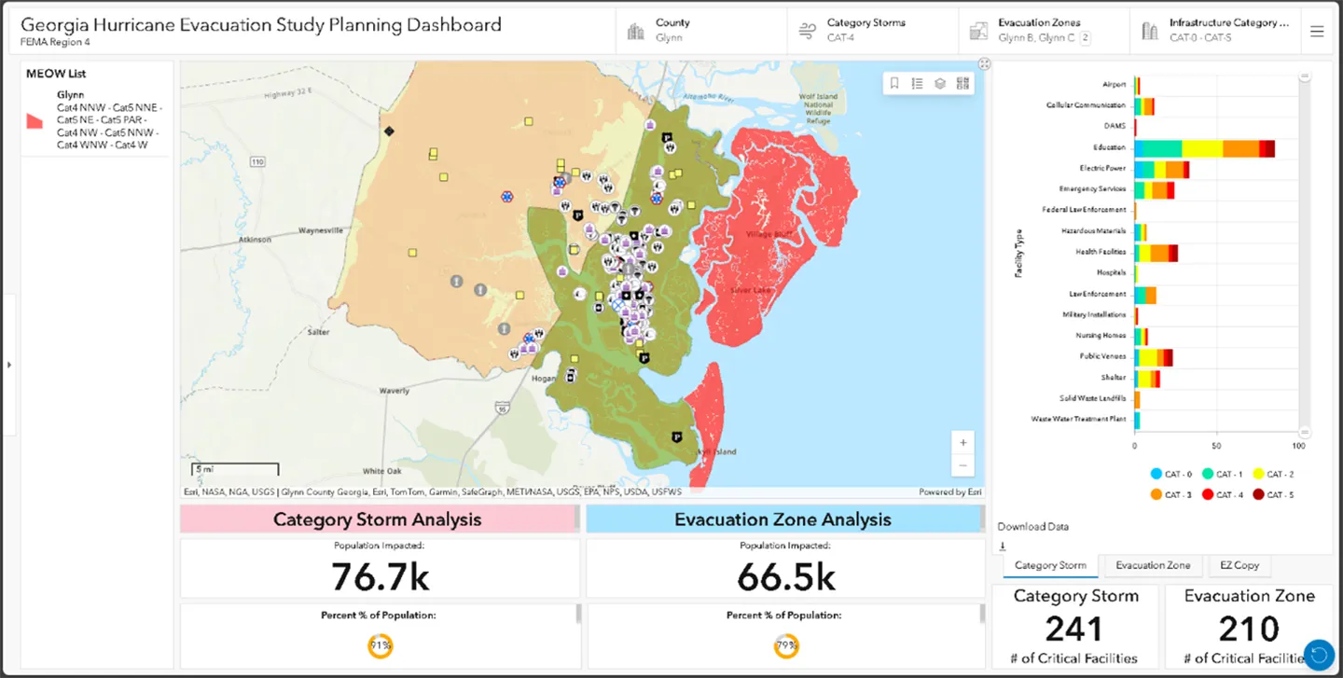The height and width of the screenshot is (678, 1343).
Task: Expand the collapsed left side panel arrow
Action: point(9,366)
